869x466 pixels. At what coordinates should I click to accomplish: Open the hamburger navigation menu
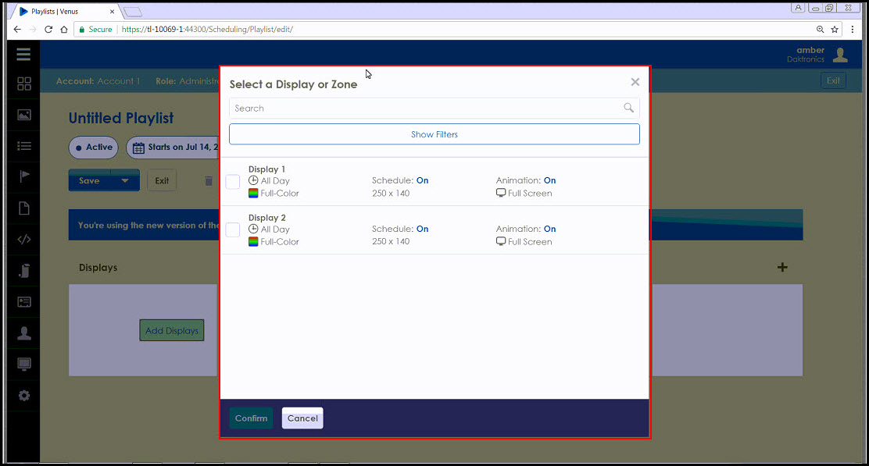click(x=23, y=54)
